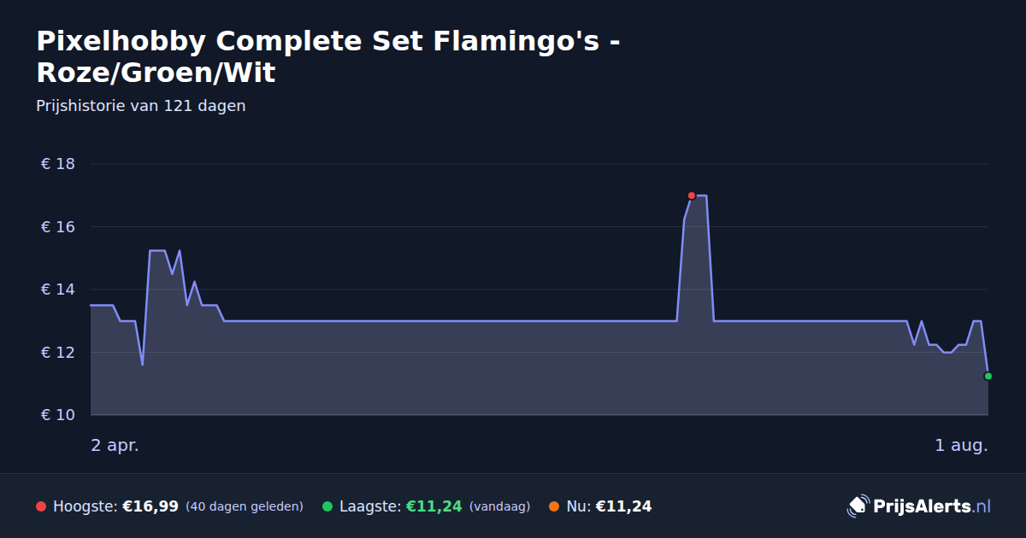Screen dimensions: 1026x538
Task: Click the red Hoogste legend dot
Action: 41,506
